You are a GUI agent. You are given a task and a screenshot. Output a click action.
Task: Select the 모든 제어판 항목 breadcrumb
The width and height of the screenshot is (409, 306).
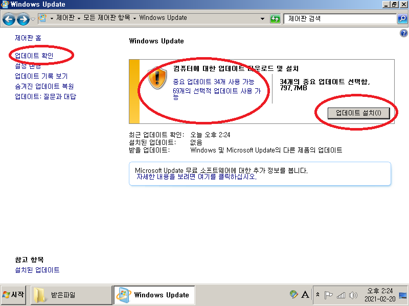(x=107, y=18)
